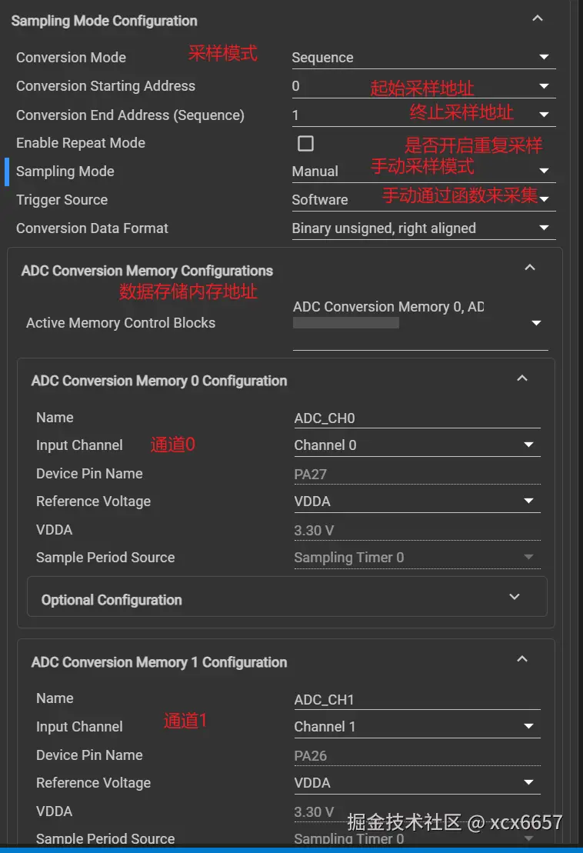Open Memory 0 Sample Period Source dropdown
The image size is (583, 853).
pyautogui.click(x=528, y=558)
